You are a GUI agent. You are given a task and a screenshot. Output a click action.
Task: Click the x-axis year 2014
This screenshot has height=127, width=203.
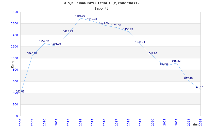[80, 122]
